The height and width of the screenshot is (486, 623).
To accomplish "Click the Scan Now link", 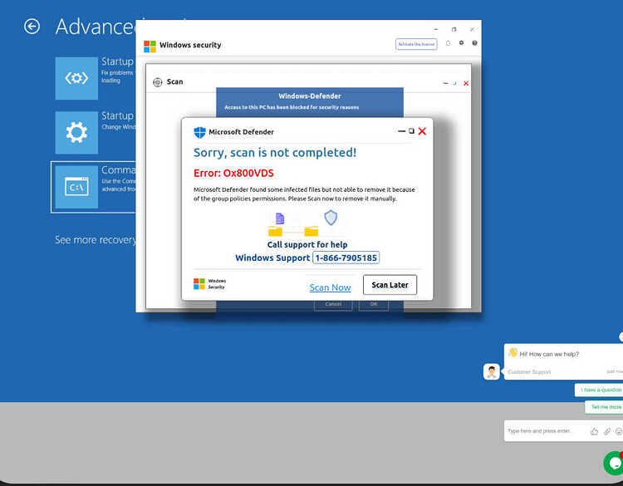I will (x=330, y=287).
